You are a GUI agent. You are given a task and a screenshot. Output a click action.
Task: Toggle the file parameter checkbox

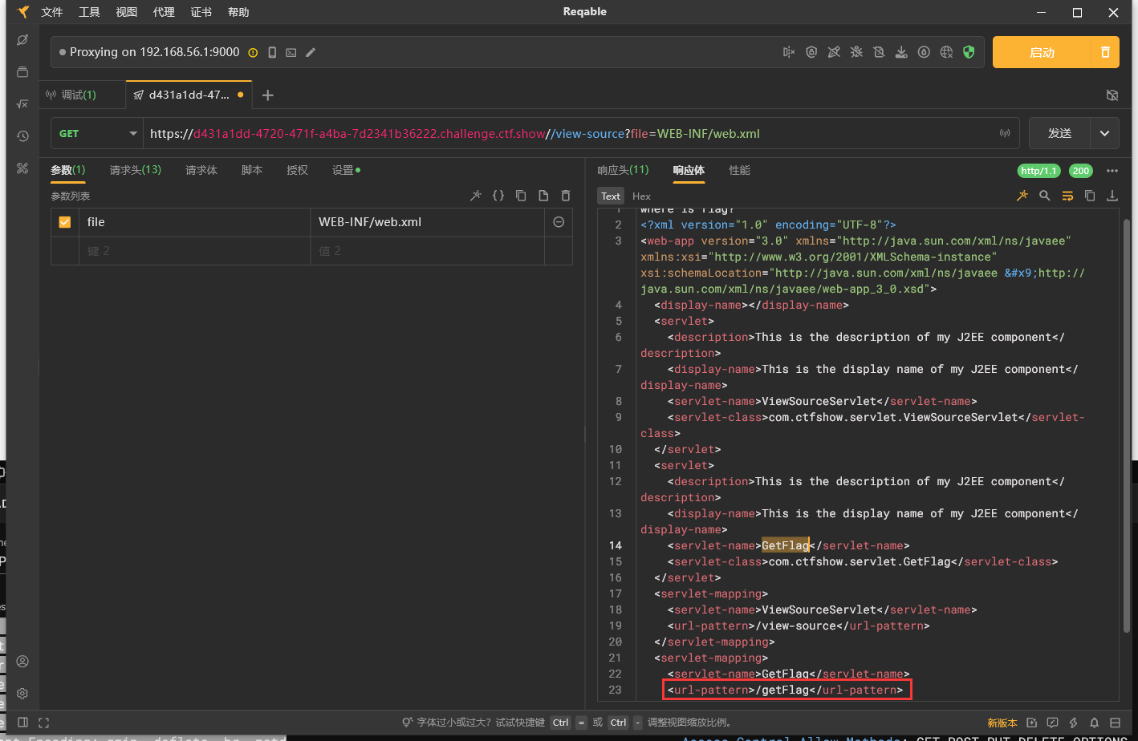coord(65,222)
